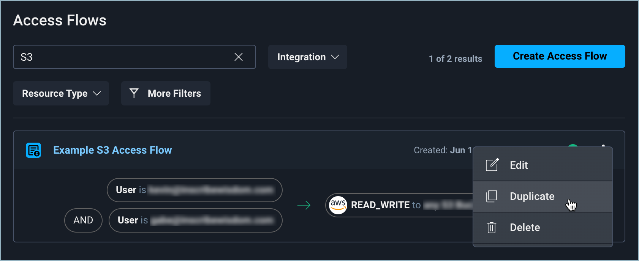Choose Duplicate from the context menu
This screenshot has width=639, height=261.
532,197
